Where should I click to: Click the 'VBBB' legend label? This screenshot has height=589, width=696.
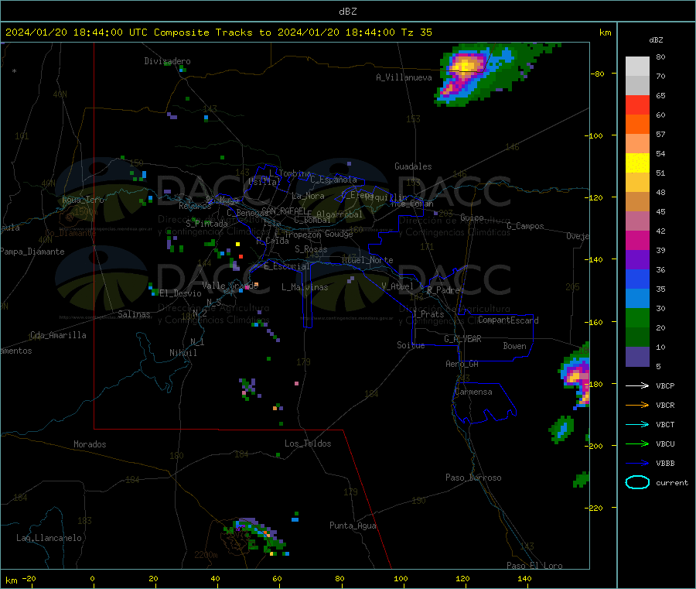click(665, 464)
